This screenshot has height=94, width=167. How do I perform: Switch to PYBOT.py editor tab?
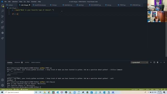coord(122,5)
